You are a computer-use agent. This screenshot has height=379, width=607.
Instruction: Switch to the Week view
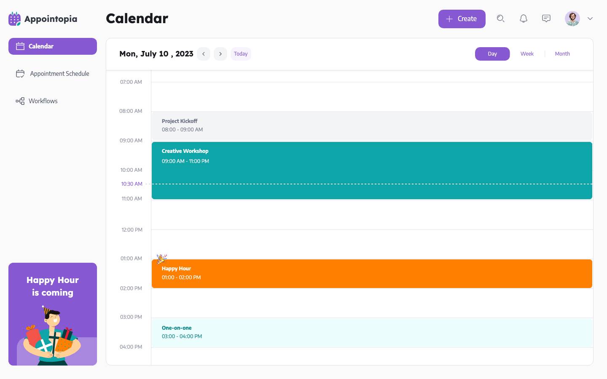(x=527, y=54)
